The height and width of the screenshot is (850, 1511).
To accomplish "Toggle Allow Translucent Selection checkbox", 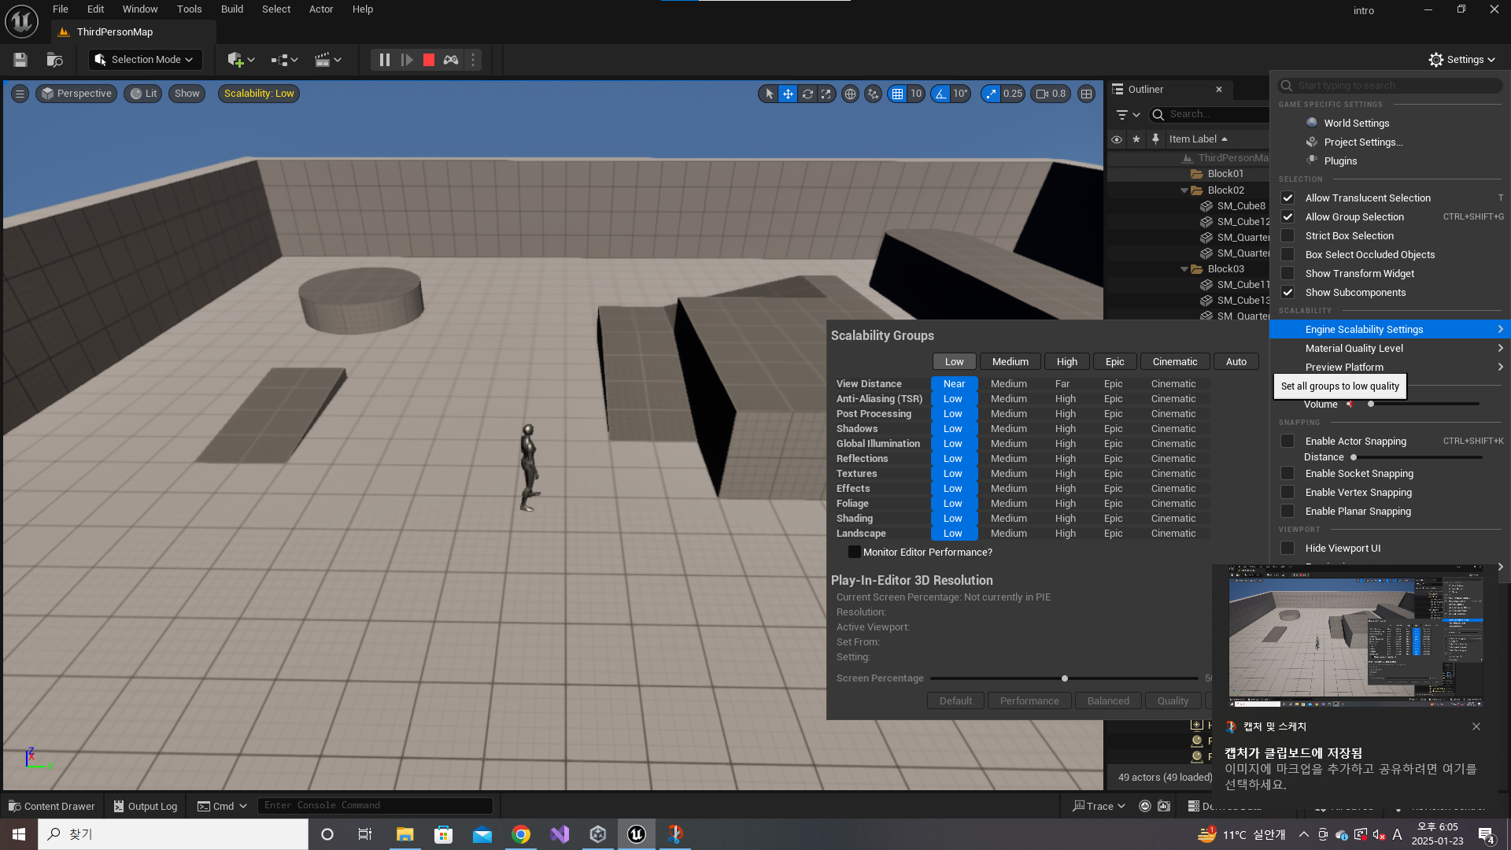I will [x=1287, y=198].
